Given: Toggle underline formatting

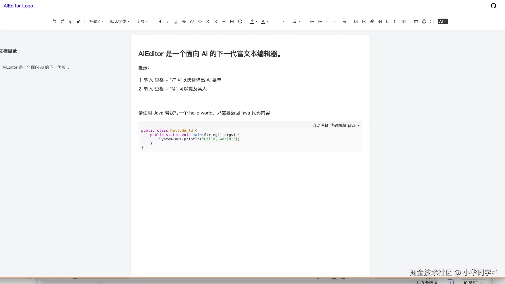Looking at the screenshot, I should pos(176,21).
